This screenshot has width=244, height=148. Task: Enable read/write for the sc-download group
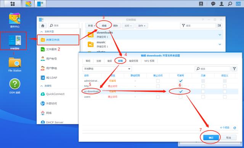(180, 91)
